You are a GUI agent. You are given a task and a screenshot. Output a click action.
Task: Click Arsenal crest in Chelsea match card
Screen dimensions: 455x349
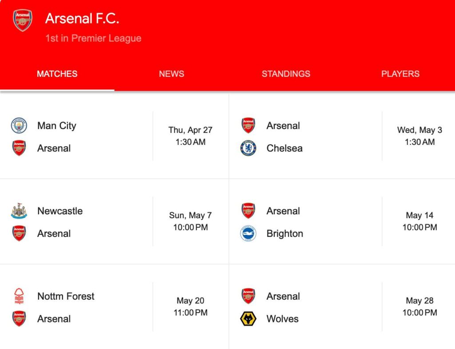[x=248, y=125]
